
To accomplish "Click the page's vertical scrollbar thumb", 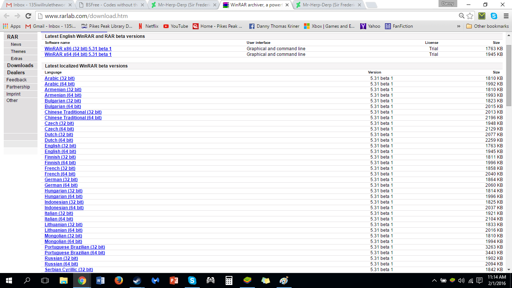I will tap(509, 75).
